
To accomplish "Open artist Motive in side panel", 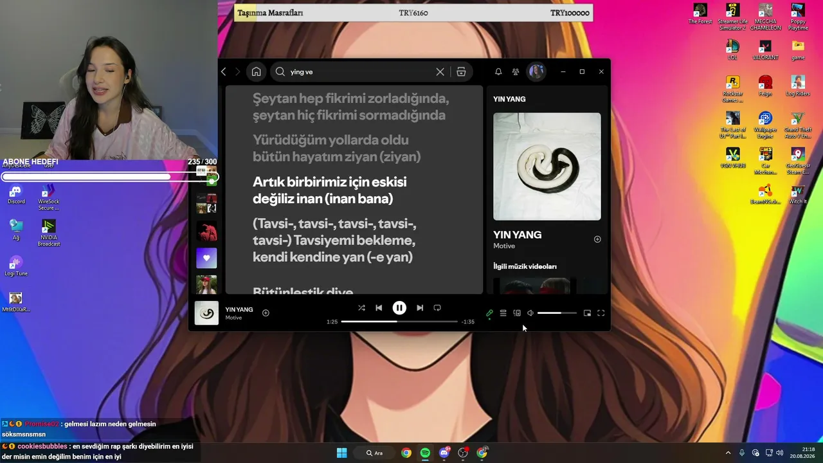I will pos(504,246).
